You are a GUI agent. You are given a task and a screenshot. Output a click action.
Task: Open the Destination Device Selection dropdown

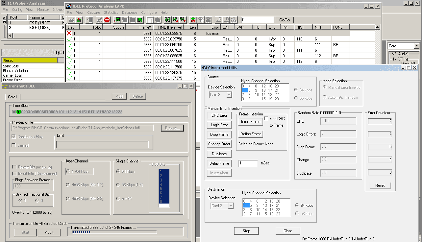tap(230, 206)
